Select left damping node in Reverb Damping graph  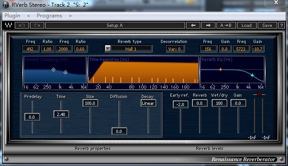point(53,69)
